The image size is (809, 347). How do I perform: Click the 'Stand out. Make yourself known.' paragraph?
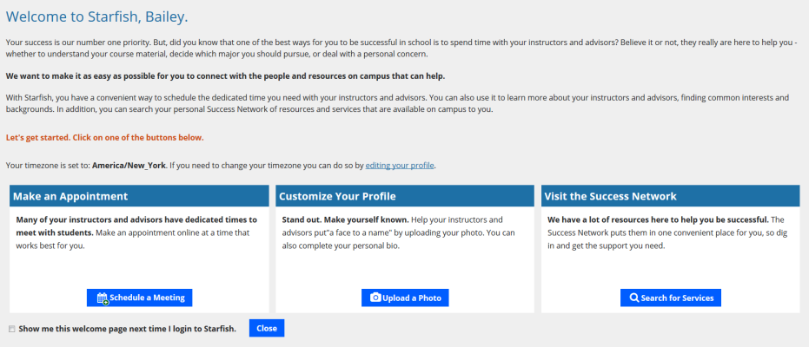(398, 232)
